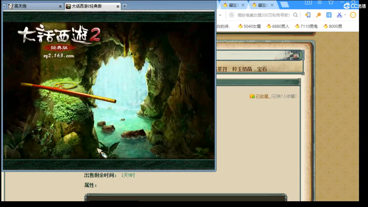Open the 7110男鬼 bookmark
Image resolution: width=368 pixels, height=207 pixels.
(x=306, y=26)
